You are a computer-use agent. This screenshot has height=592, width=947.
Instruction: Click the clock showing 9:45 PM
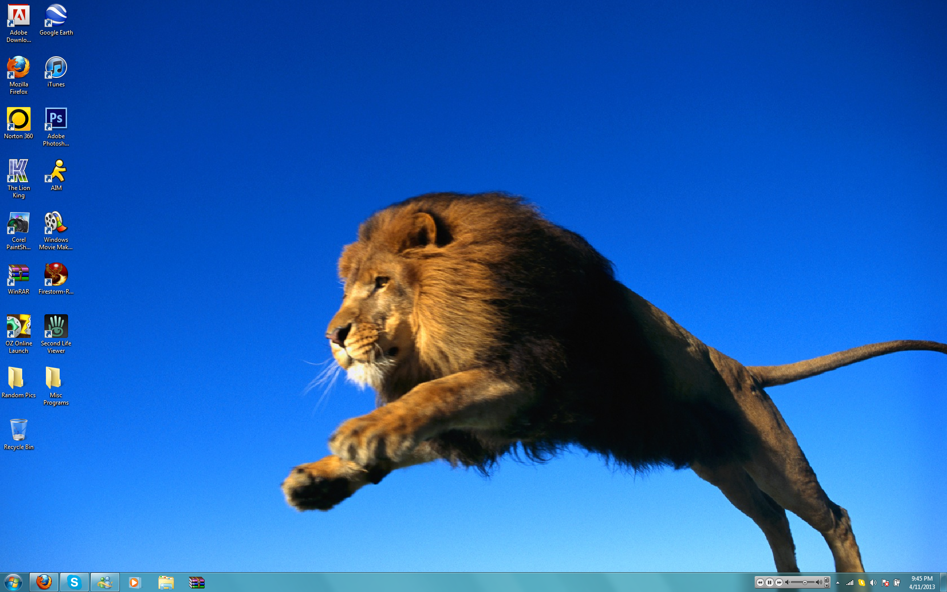pos(921,583)
